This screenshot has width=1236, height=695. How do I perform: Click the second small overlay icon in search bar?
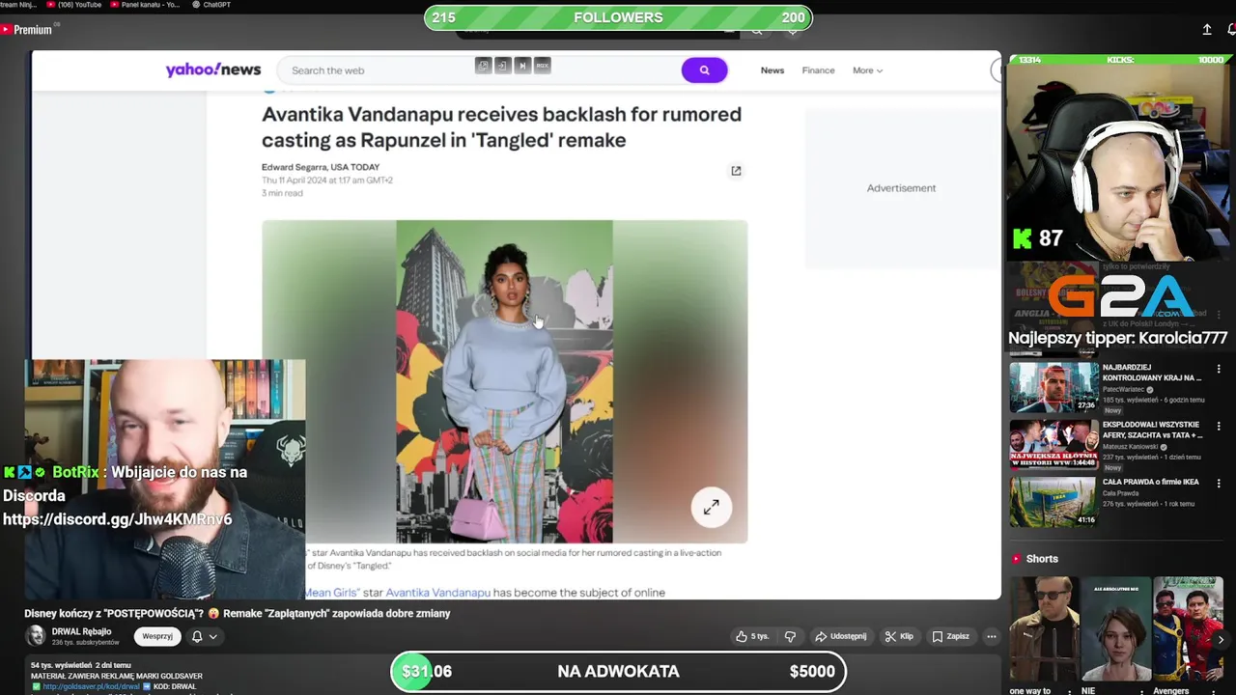(x=502, y=66)
